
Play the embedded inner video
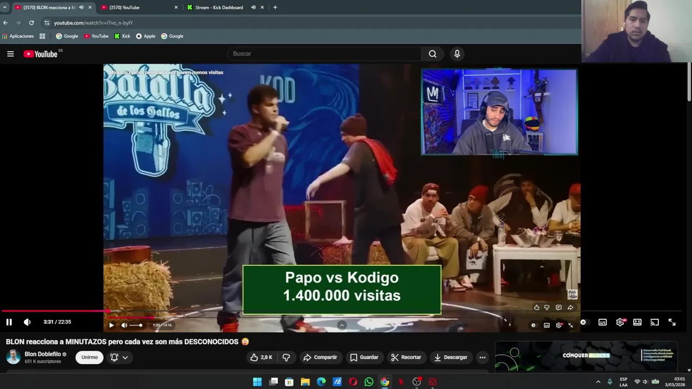tap(111, 325)
